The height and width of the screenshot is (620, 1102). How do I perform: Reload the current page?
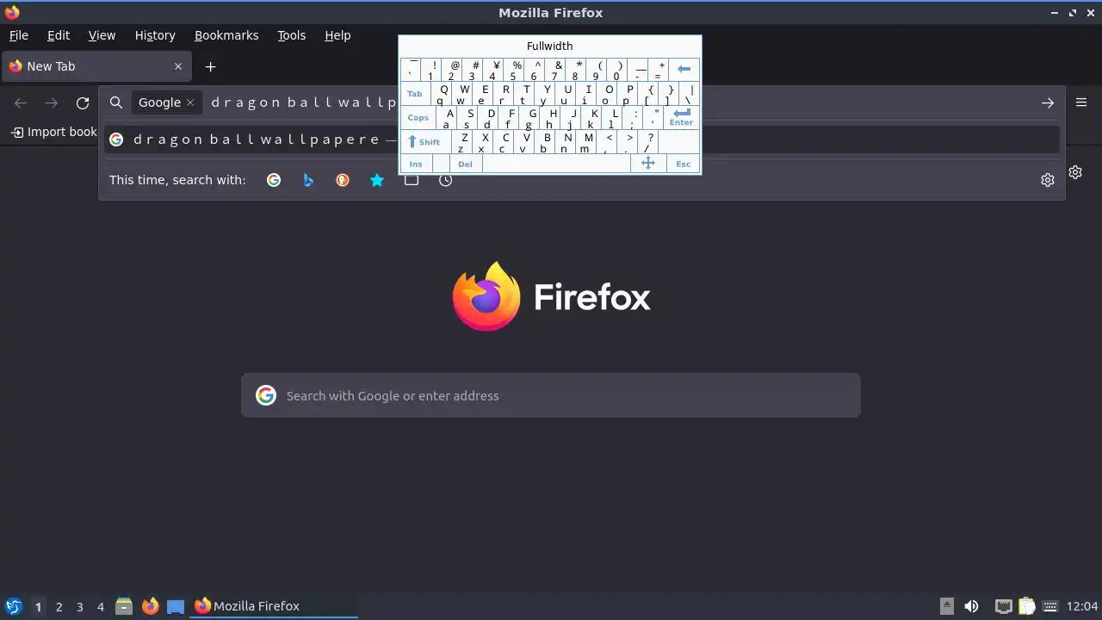click(x=83, y=103)
